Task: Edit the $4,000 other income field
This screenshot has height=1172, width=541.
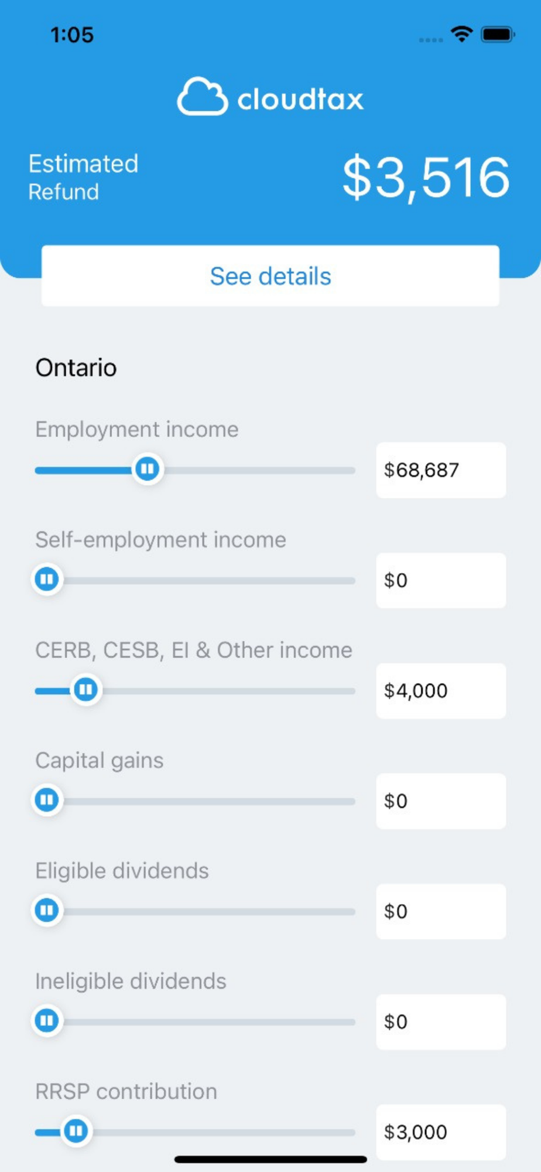Action: (441, 691)
